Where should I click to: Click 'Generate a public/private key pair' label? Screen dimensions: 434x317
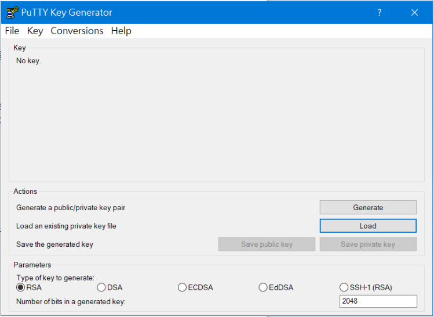(x=71, y=208)
